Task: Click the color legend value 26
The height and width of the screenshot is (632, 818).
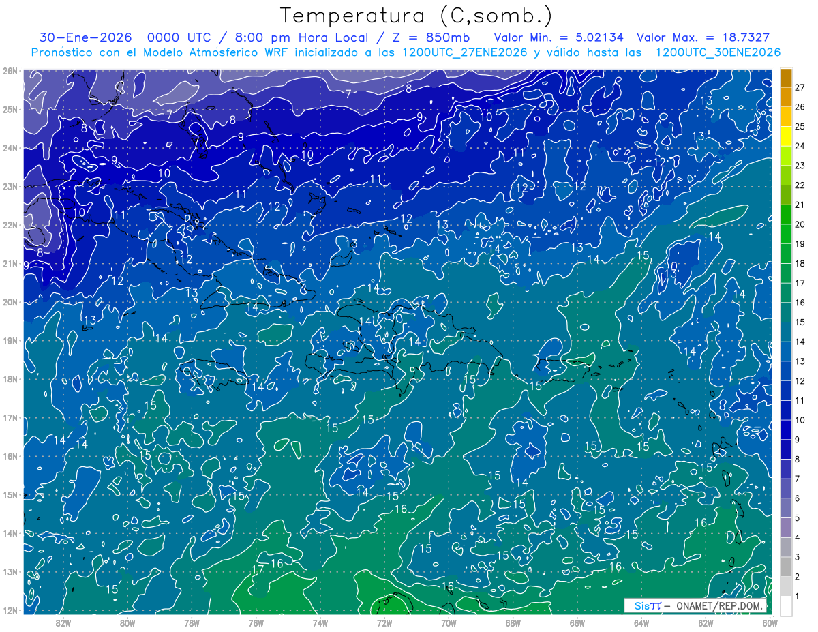Action: click(800, 107)
